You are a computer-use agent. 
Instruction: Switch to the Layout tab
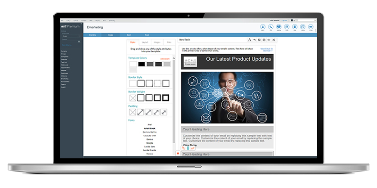(145, 42)
